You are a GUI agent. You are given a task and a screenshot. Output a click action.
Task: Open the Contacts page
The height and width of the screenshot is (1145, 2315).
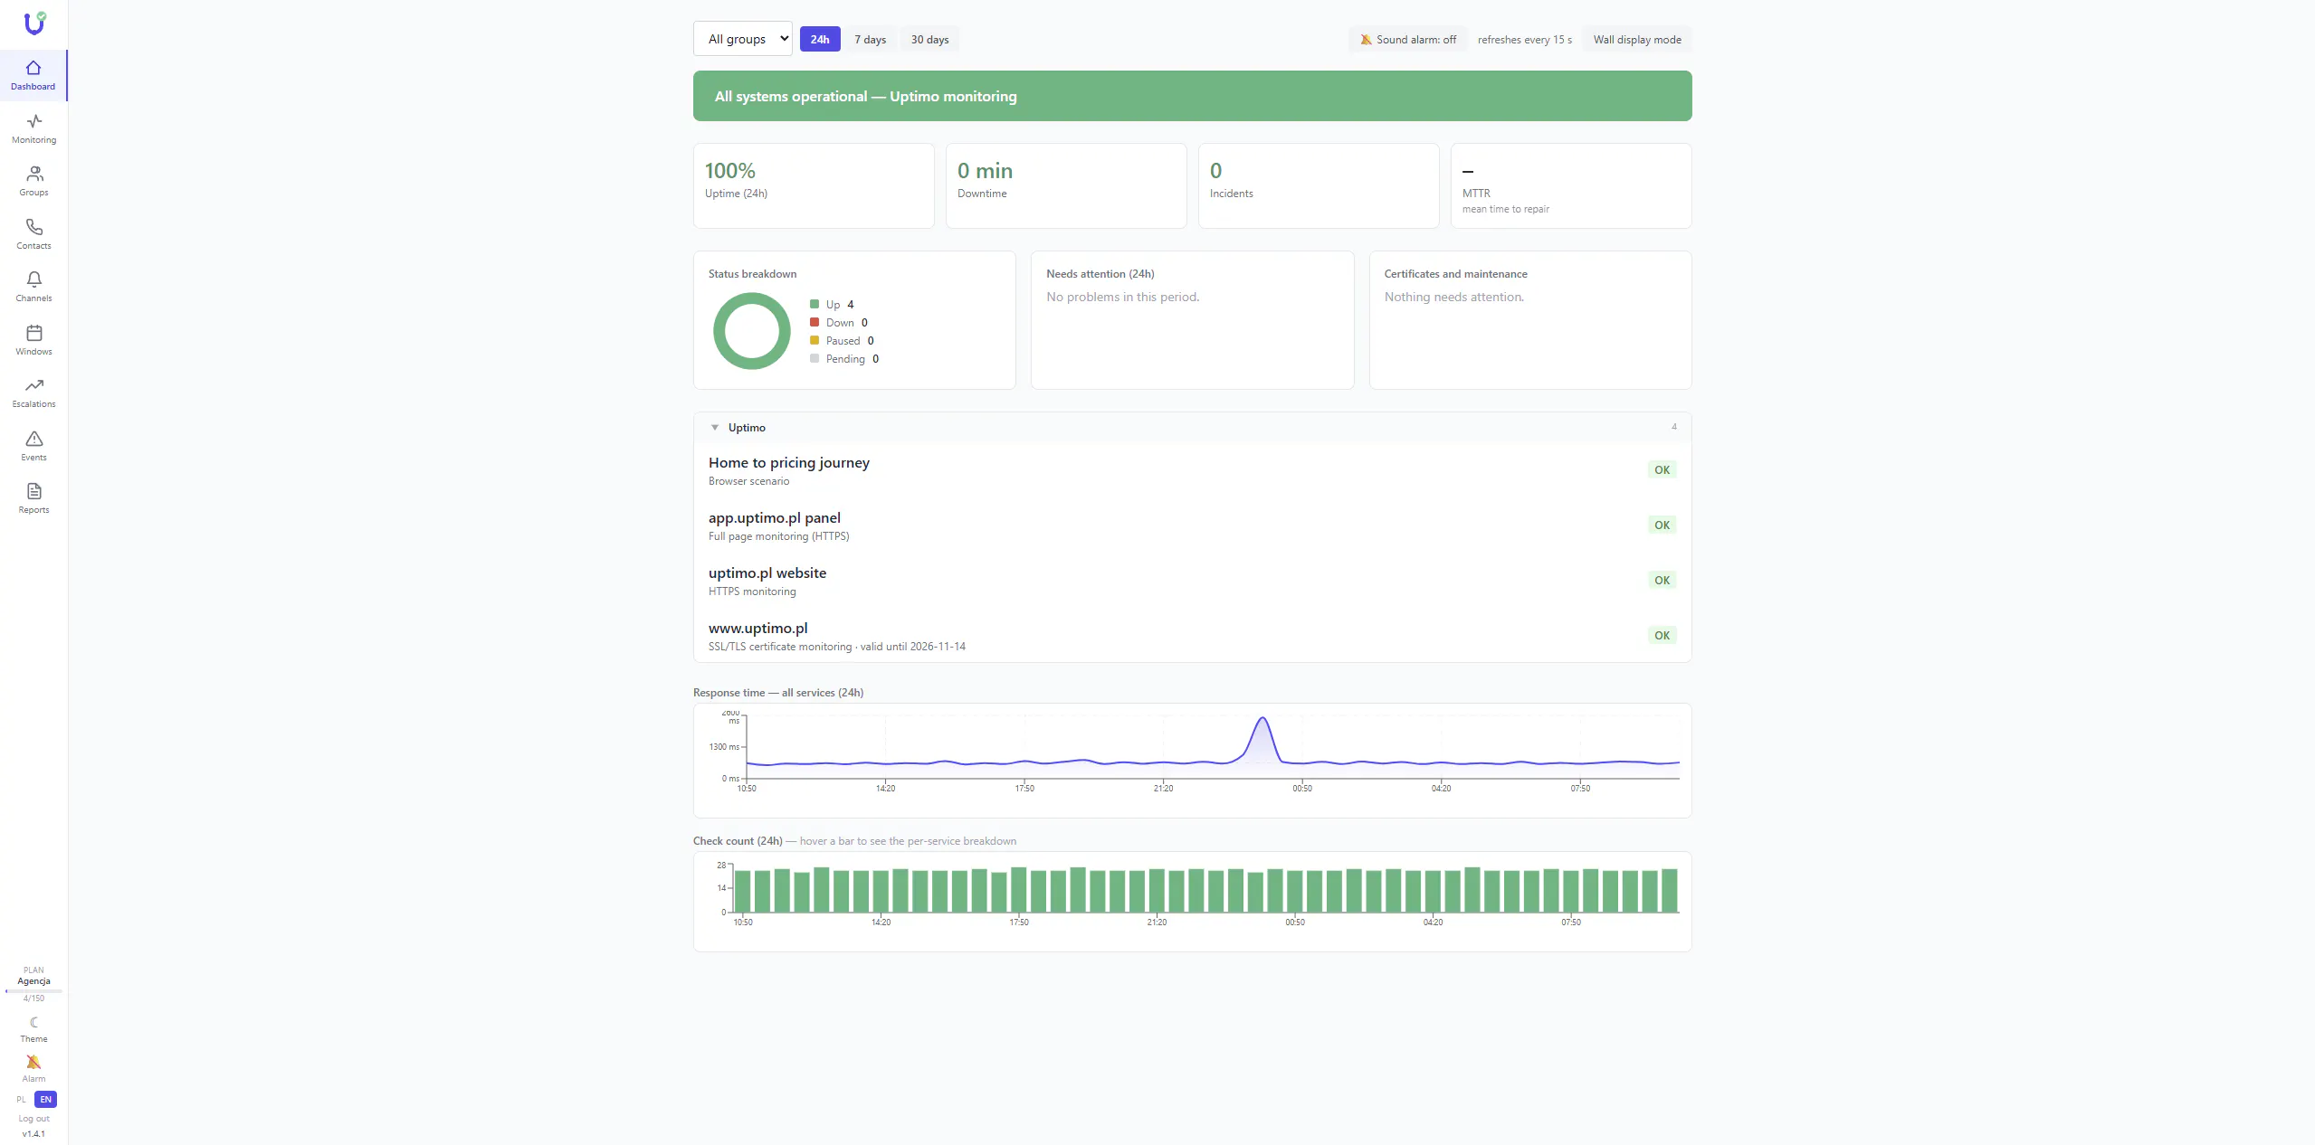coord(33,234)
